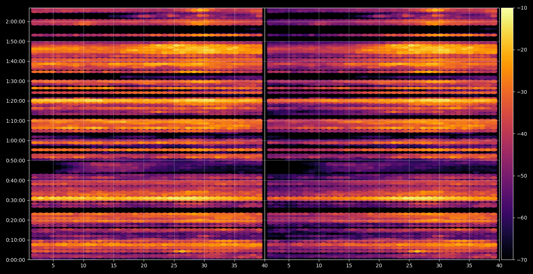Viewport: 533px width, 274px height.
Task: Select x-axis tick 30 under right heatmap
Action: pyautogui.click(x=439, y=265)
